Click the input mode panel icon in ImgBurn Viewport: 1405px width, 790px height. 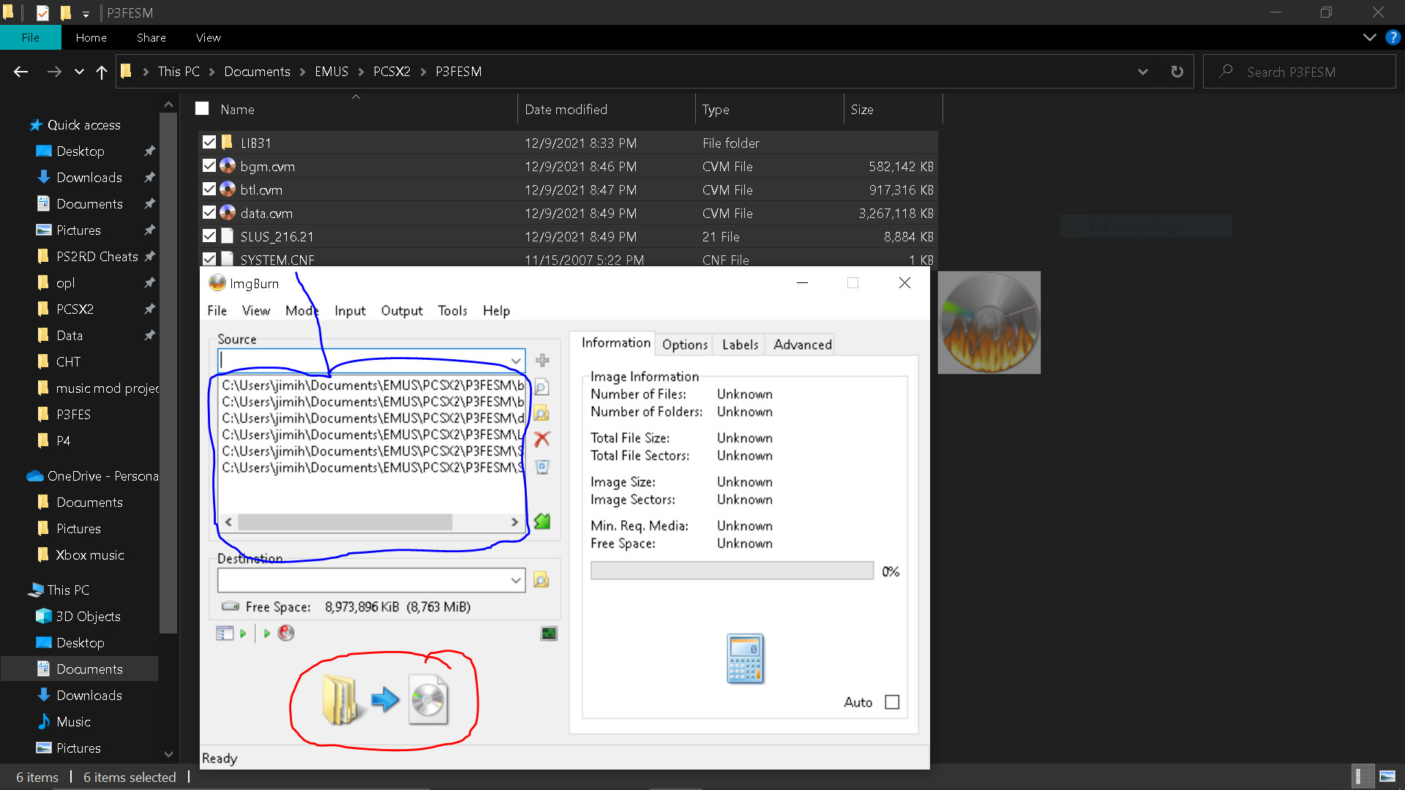225,633
